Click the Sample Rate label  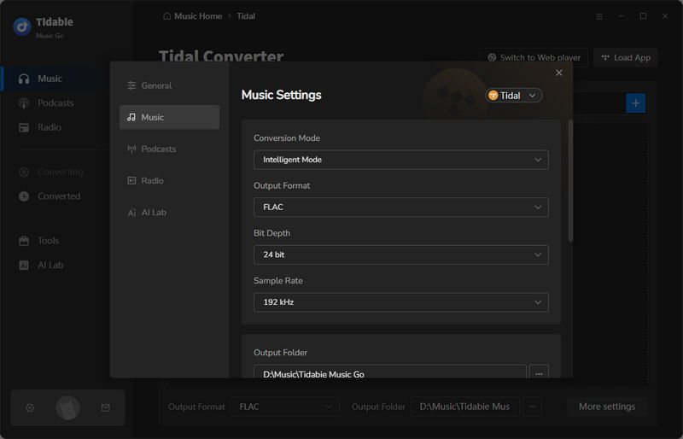point(278,281)
